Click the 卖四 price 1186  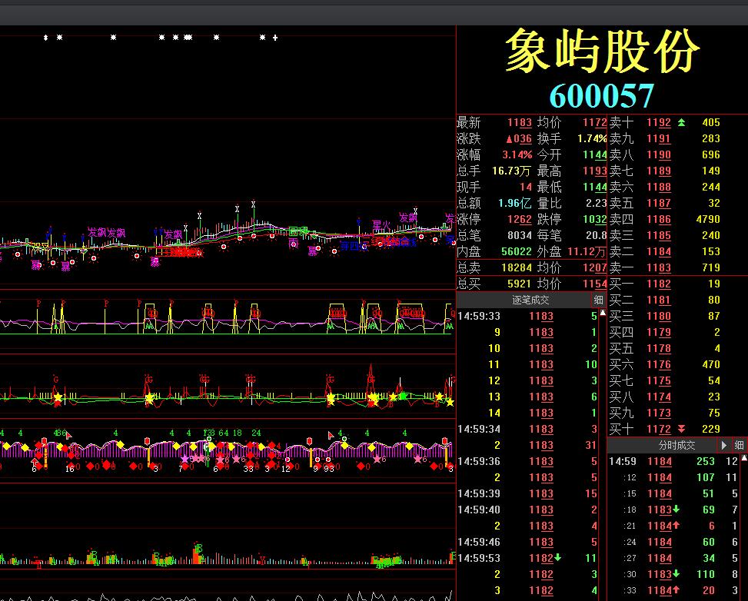point(659,219)
